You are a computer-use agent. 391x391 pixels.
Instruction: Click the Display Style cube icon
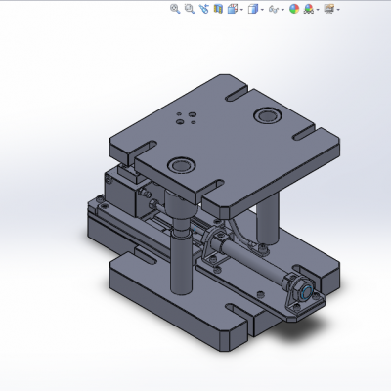[253, 9]
